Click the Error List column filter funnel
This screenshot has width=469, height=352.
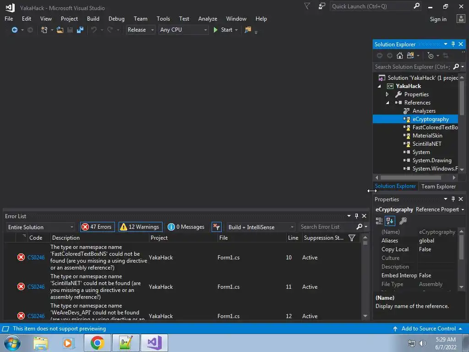point(352,238)
